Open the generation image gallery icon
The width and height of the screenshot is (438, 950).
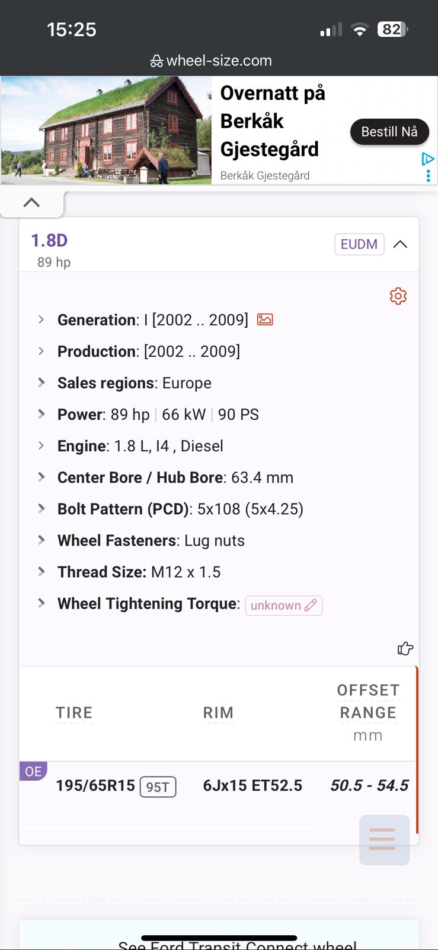(x=265, y=320)
